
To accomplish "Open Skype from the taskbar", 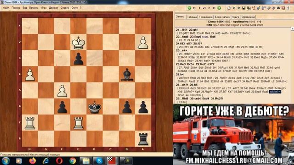I will click(99, 161).
